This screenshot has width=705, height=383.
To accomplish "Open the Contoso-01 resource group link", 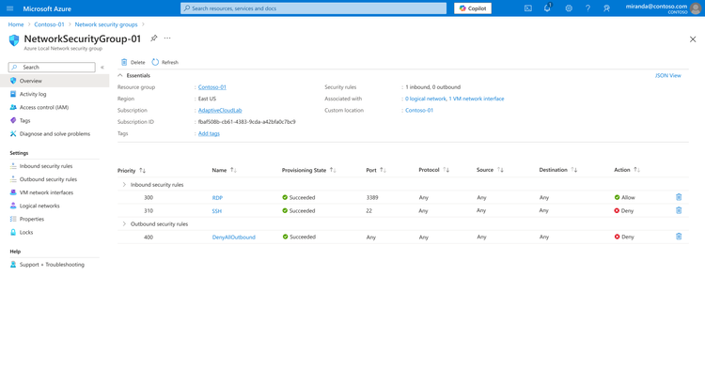I will click(x=211, y=87).
